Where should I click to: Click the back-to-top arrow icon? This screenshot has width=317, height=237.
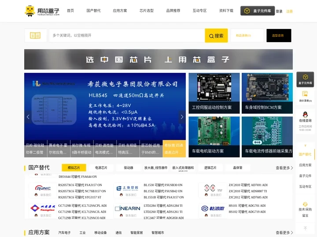click(305, 228)
